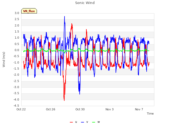
Task: Click the 3.0 y-axis tick label
Action: point(17,13)
